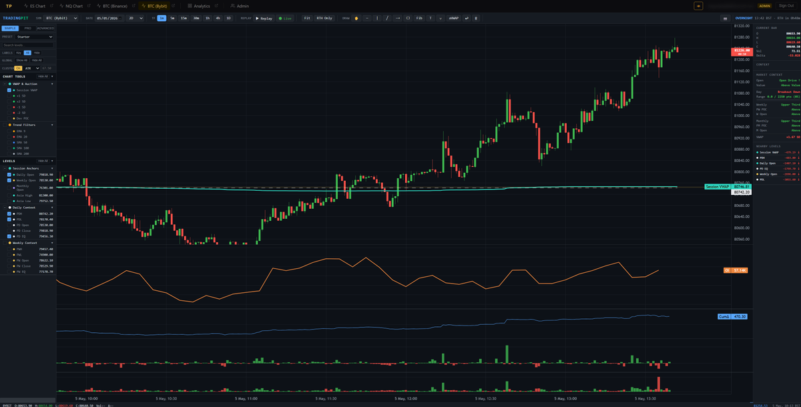Select the hand pan drawing tool
Viewport: 801px width, 407px height.
point(356,18)
